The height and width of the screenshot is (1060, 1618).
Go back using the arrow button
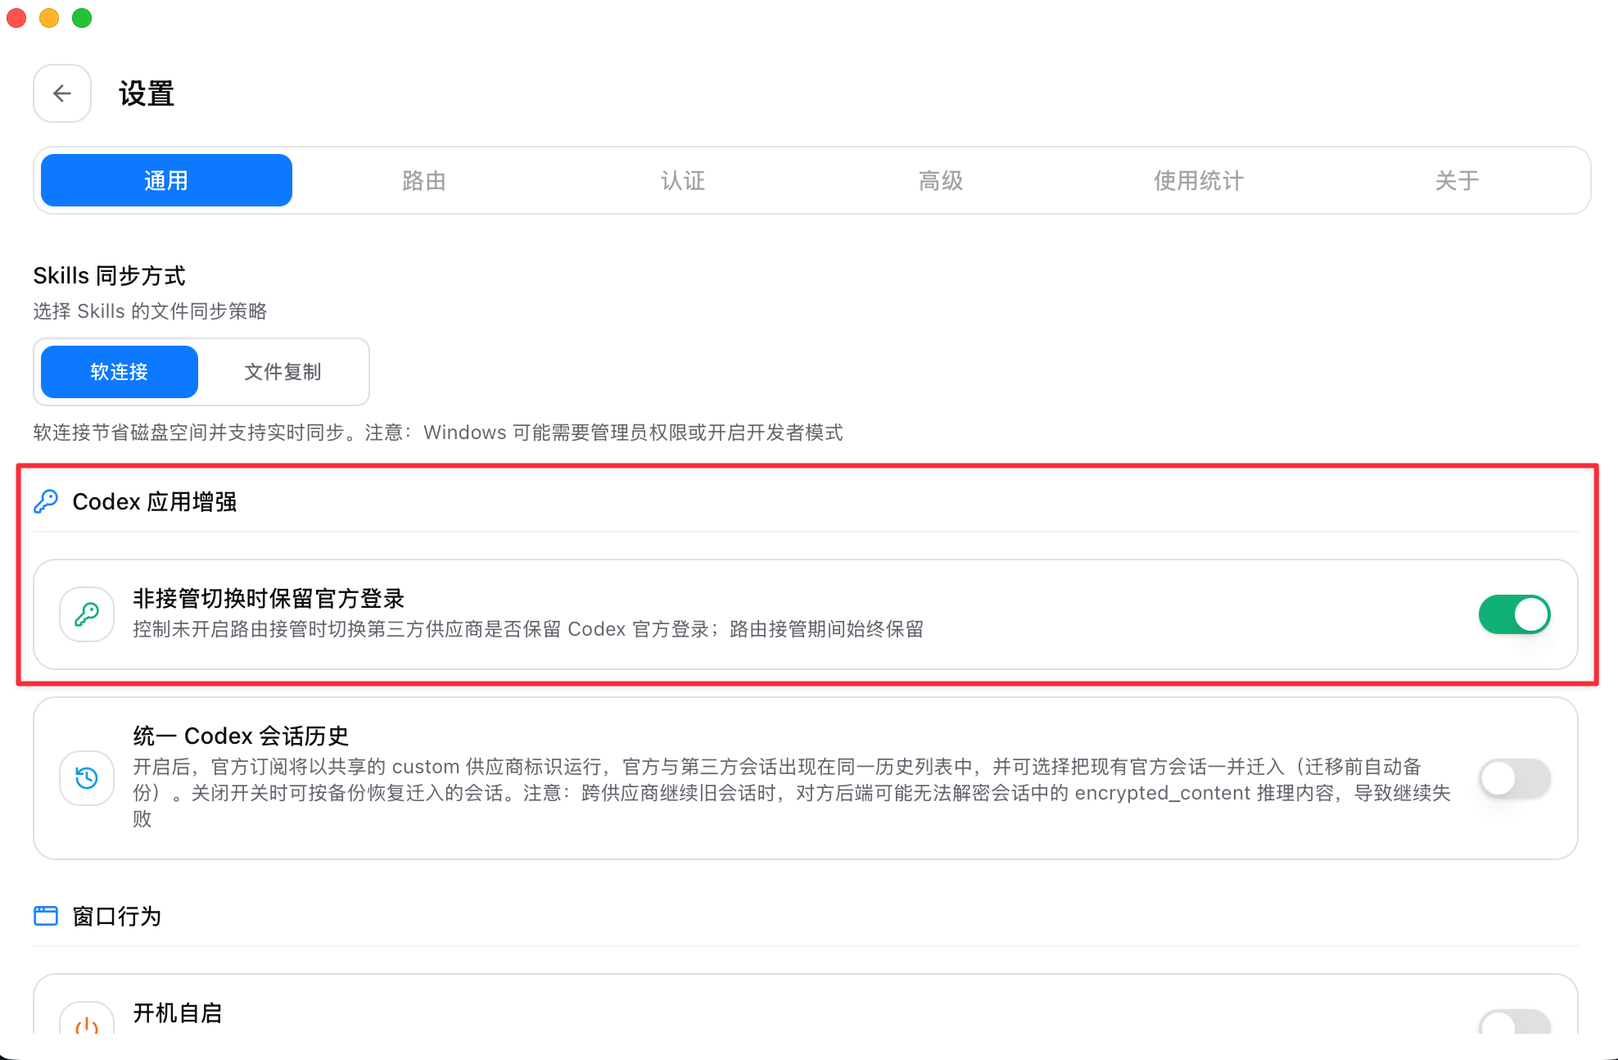pyautogui.click(x=62, y=93)
